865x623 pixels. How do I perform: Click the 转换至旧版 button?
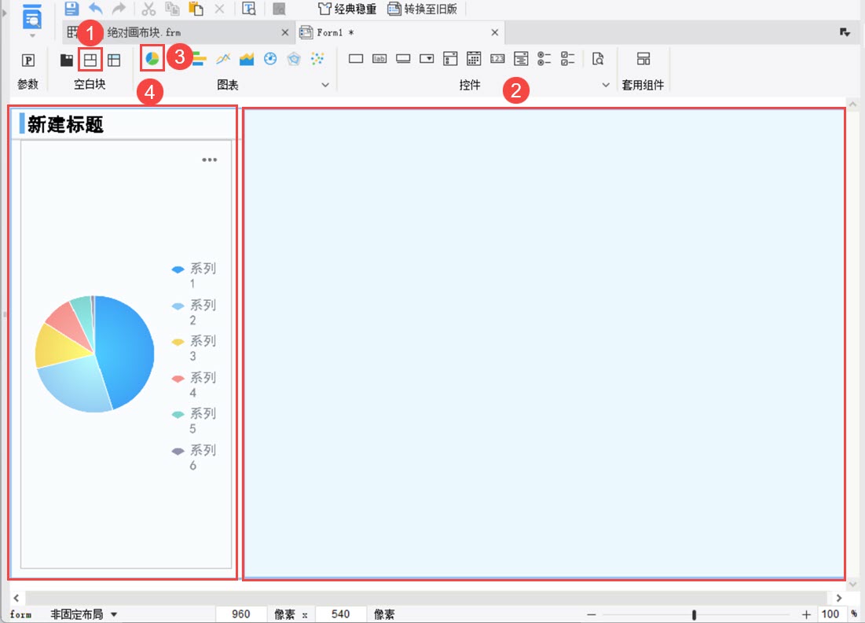(x=423, y=9)
